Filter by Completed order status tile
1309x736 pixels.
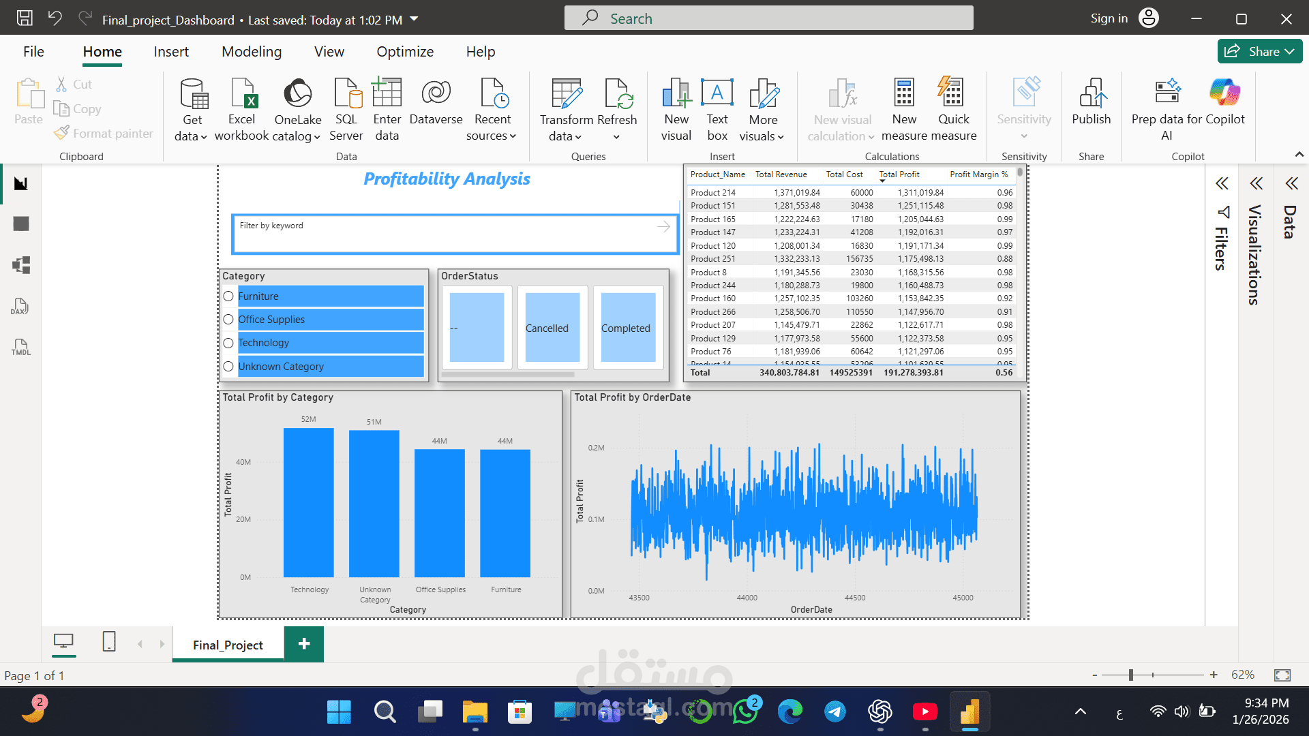pos(628,328)
